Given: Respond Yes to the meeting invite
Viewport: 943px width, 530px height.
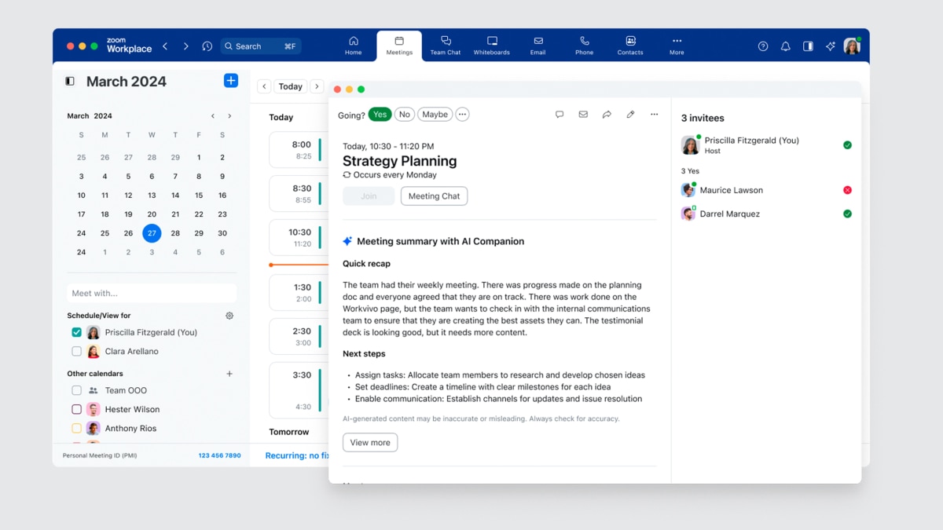Looking at the screenshot, I should coord(380,115).
